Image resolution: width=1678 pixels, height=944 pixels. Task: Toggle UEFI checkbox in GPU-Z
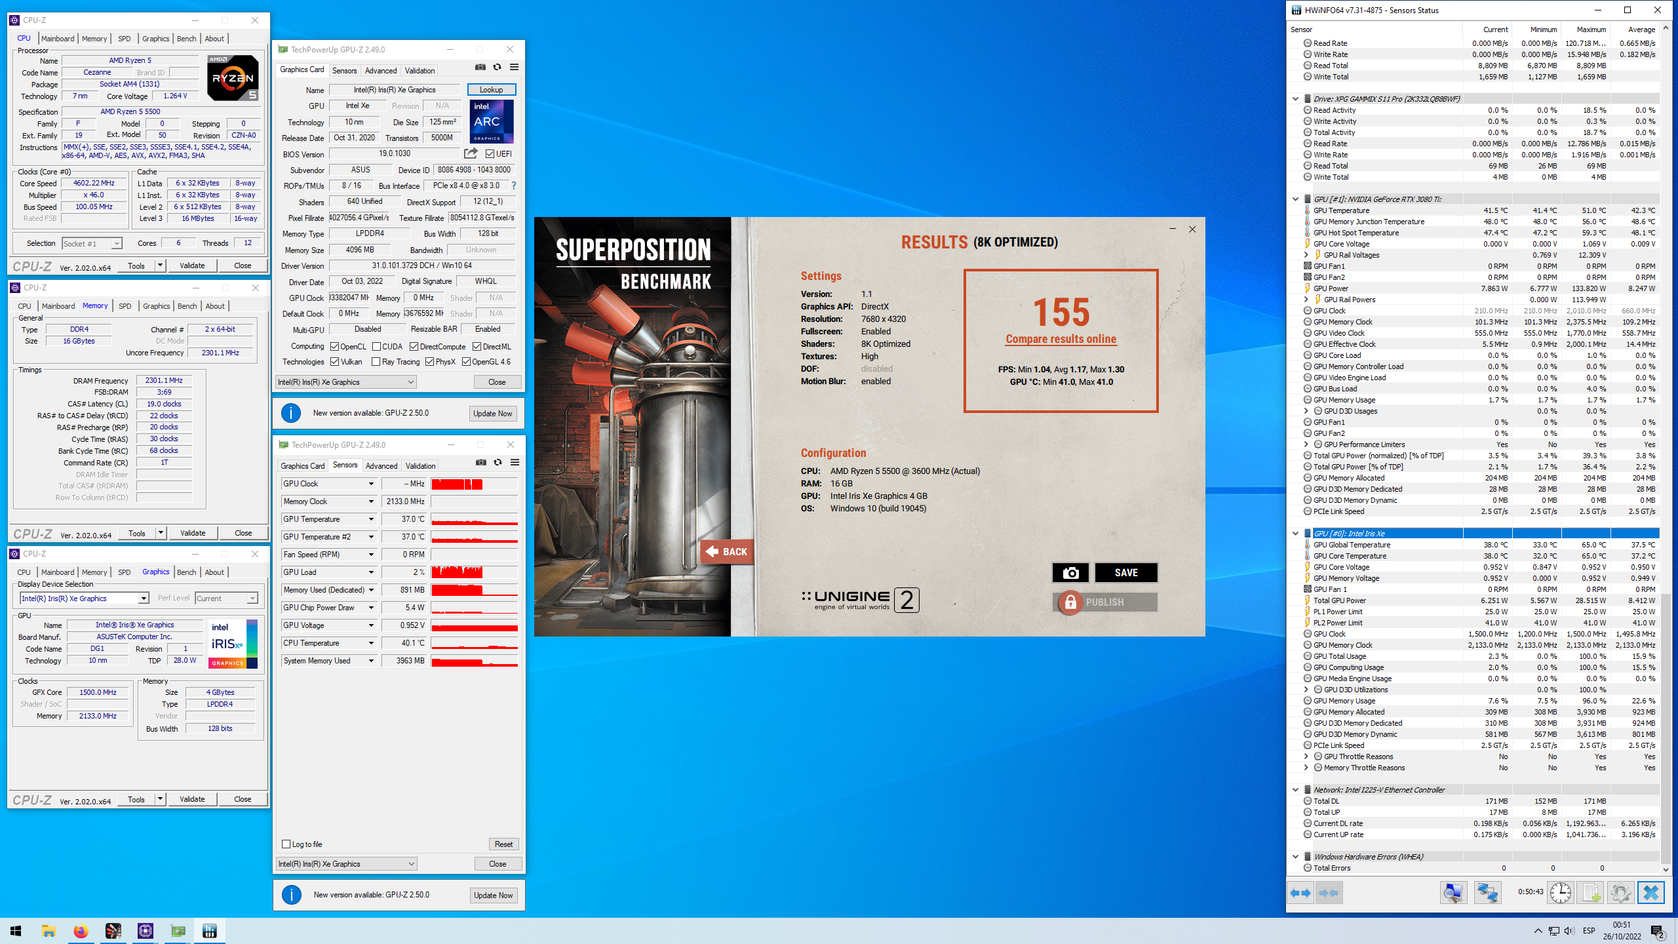click(490, 154)
